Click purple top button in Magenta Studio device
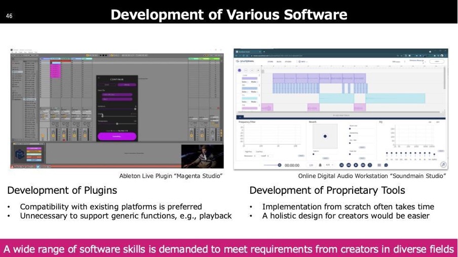The image size is (458, 257). (34, 148)
